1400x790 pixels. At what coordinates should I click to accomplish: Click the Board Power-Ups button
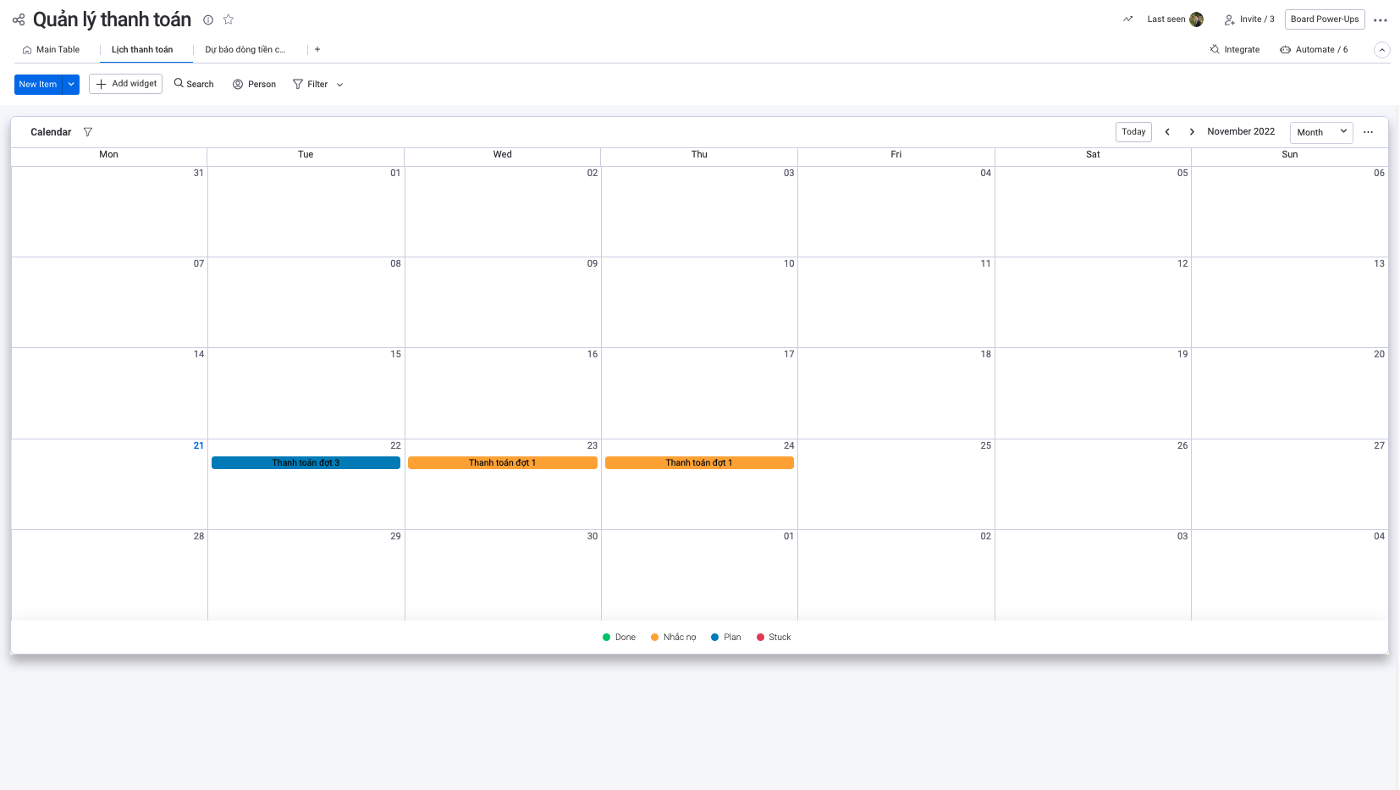[1324, 19]
